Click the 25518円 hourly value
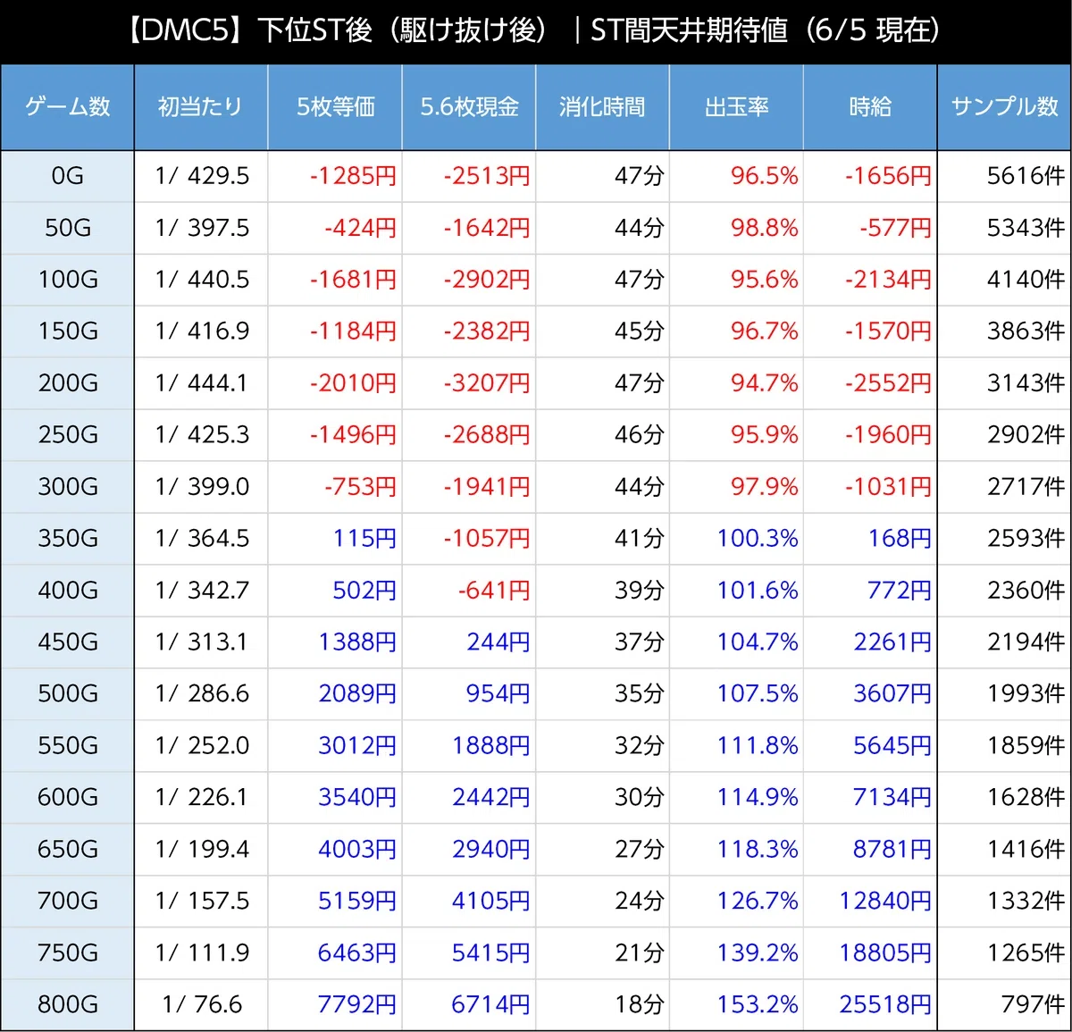The height and width of the screenshot is (1032, 1072). [886, 1005]
